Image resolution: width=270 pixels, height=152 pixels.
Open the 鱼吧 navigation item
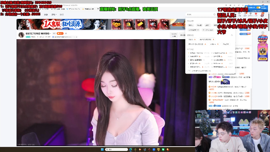[x=61, y=15]
